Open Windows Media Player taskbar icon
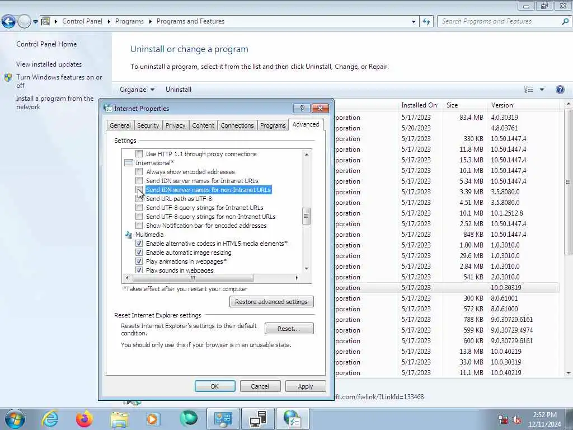 click(x=153, y=419)
